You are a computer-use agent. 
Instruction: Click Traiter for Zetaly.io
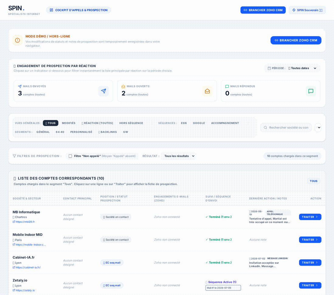pyautogui.click(x=310, y=285)
